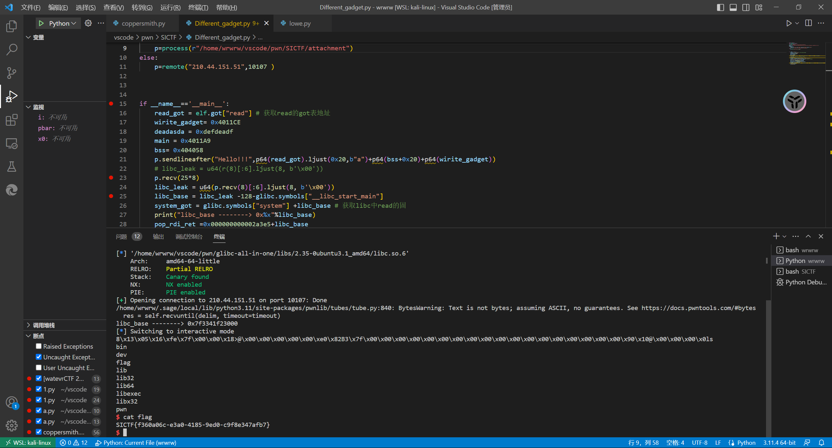Toggle secondary side bar layout icon
The height and width of the screenshot is (448, 832).
(746, 7)
